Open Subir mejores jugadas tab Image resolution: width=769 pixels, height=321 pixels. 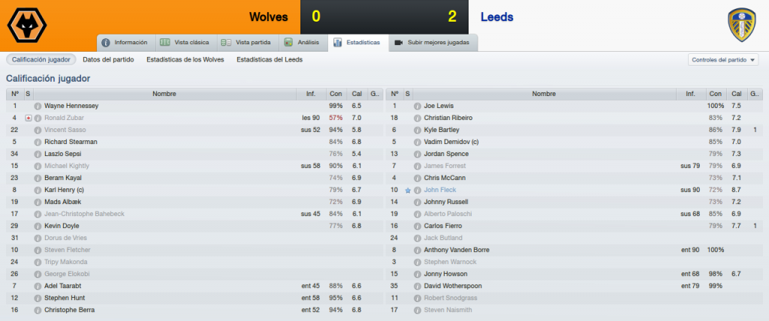(x=433, y=43)
